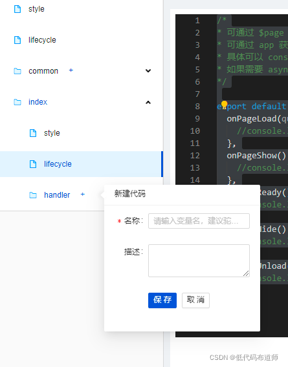
Task: Click the 新建代码 popover title
Action: pyautogui.click(x=129, y=194)
